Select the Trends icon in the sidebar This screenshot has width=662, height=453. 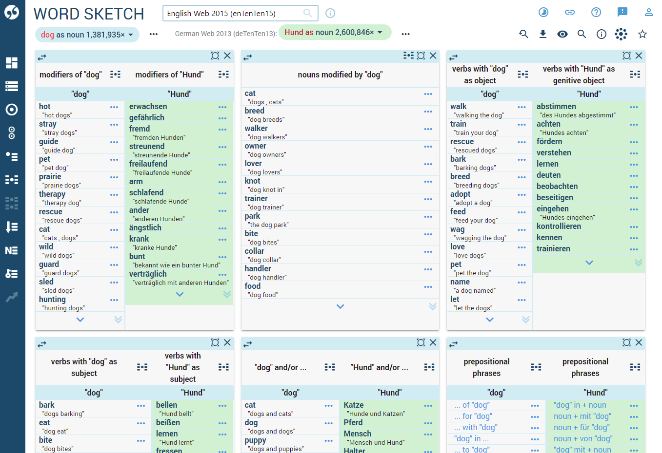(x=12, y=296)
